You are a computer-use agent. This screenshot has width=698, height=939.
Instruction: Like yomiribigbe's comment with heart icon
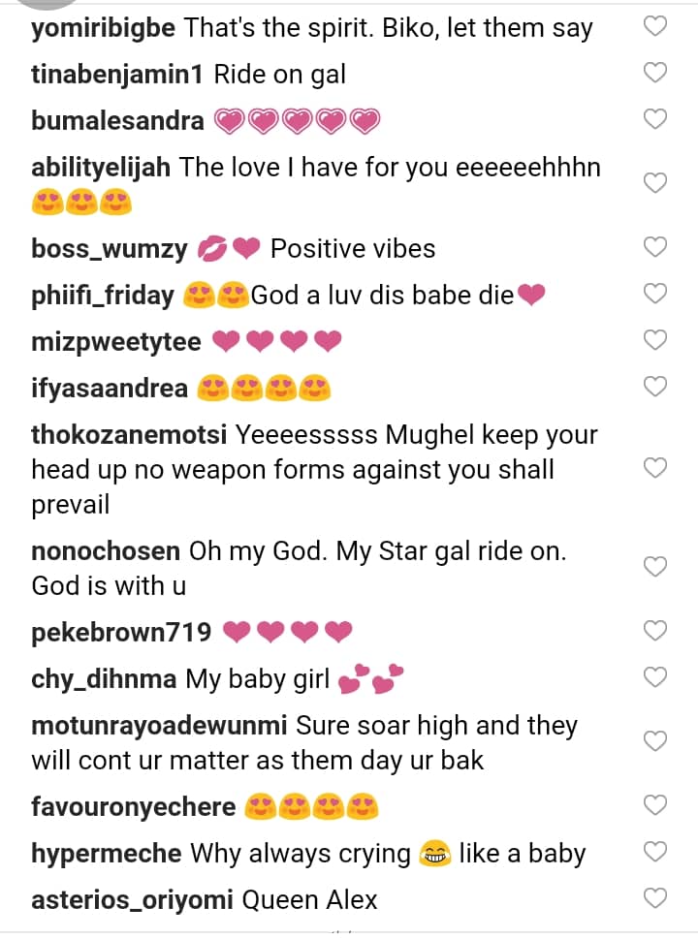click(x=656, y=27)
